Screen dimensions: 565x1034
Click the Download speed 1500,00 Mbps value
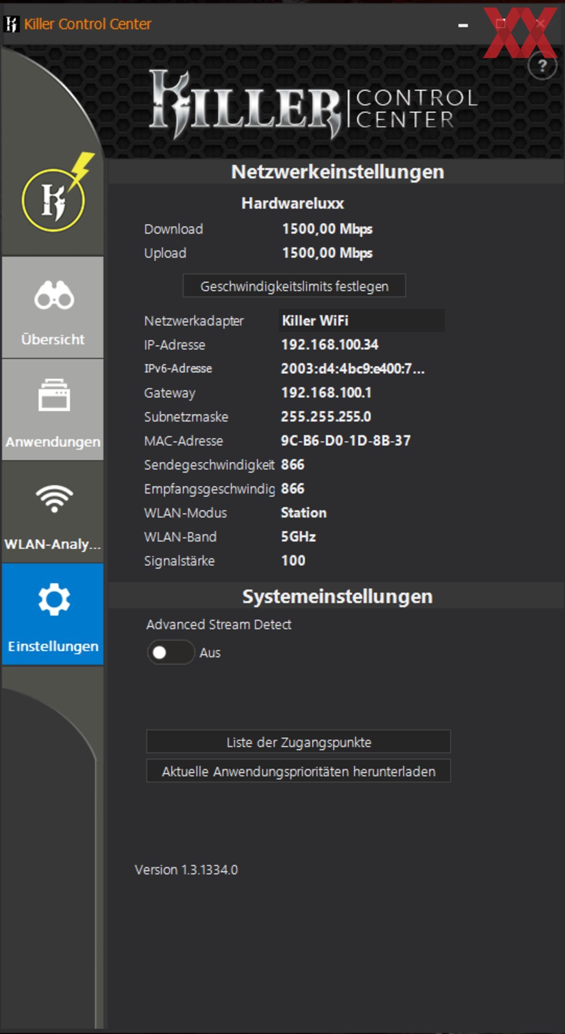point(327,229)
